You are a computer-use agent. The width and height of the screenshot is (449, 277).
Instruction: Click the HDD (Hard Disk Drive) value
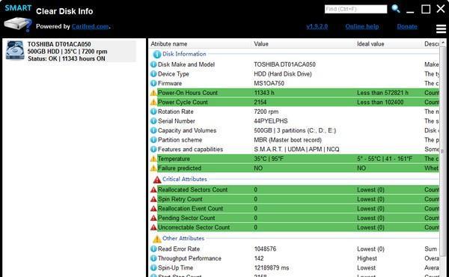(x=283, y=74)
